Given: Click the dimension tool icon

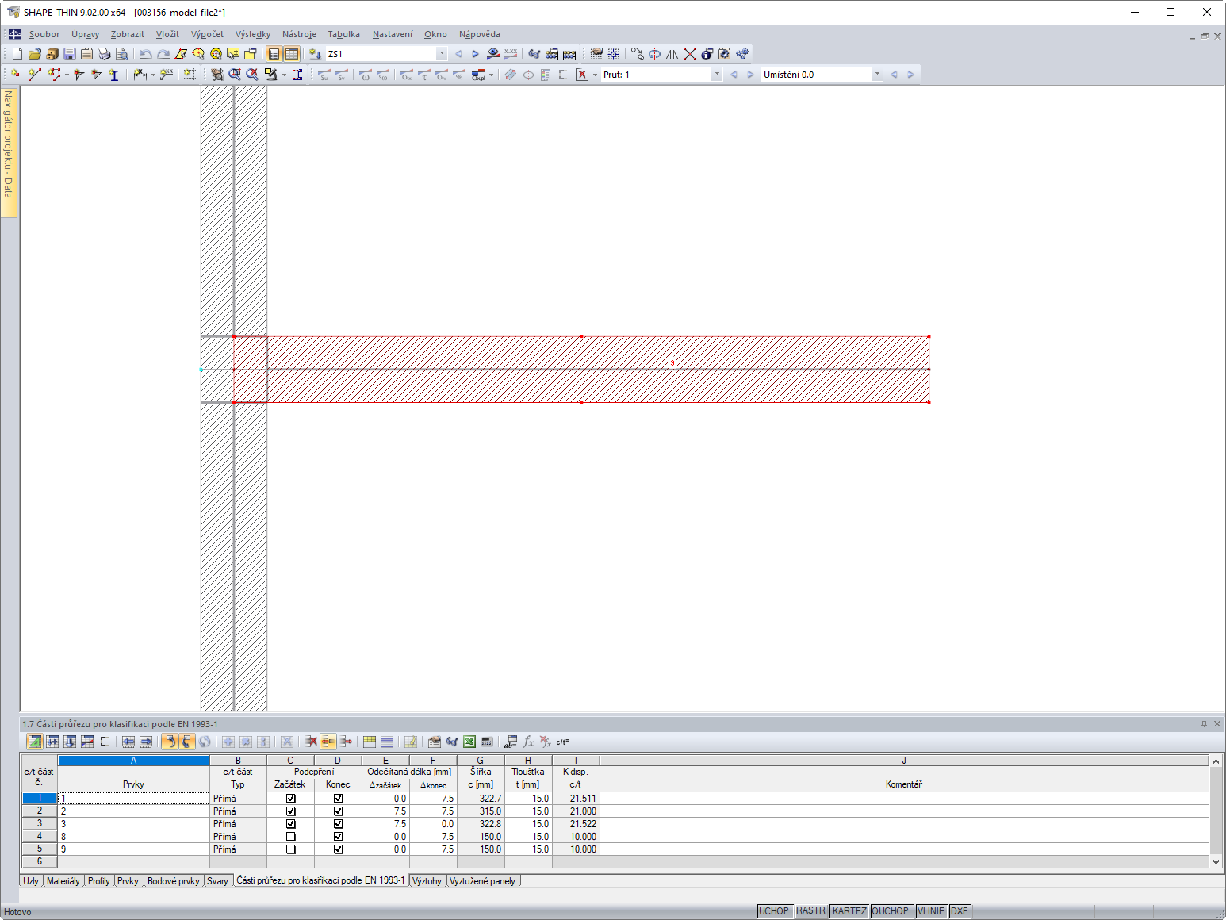Looking at the screenshot, I should coord(140,75).
